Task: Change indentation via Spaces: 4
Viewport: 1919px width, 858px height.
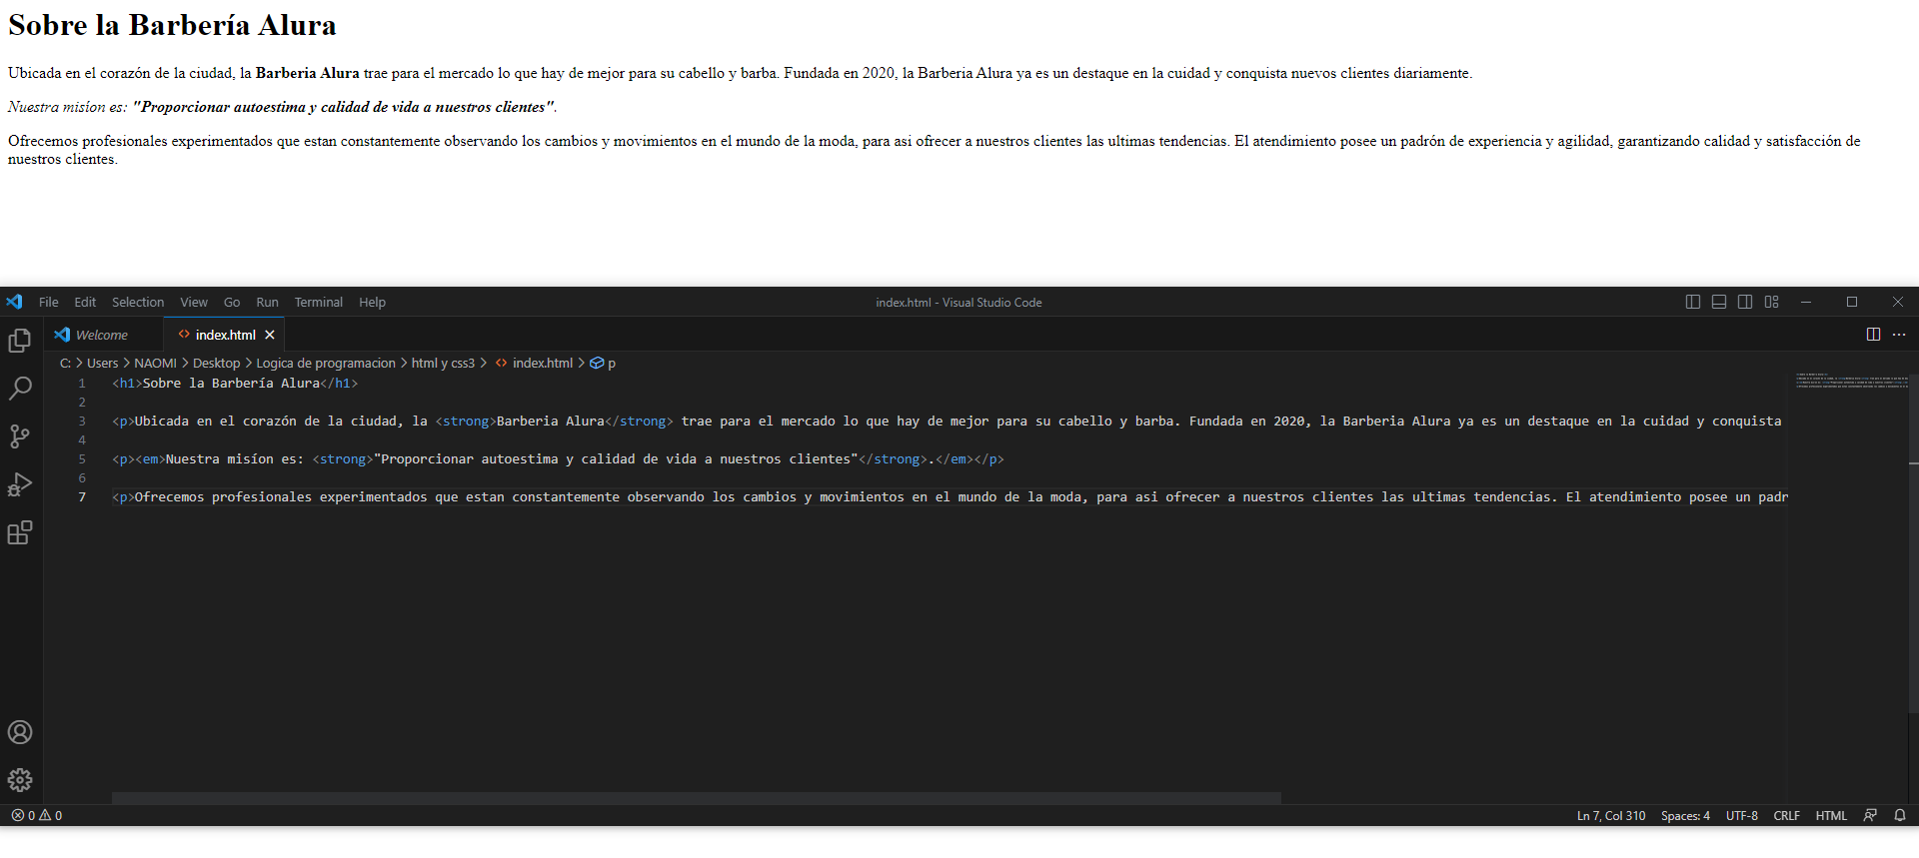Action: 1685,815
